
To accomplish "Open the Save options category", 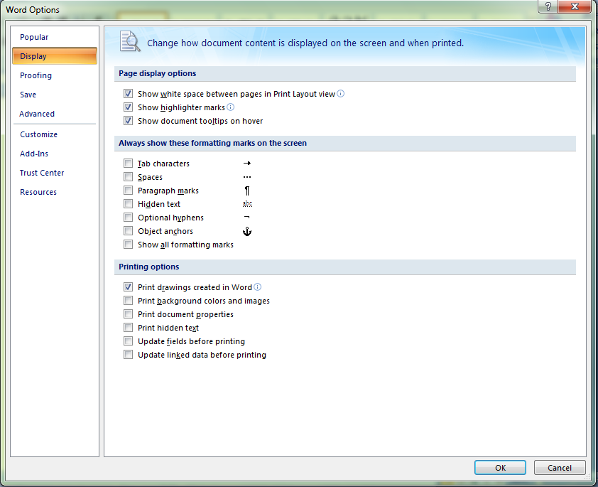I will 55,95.
